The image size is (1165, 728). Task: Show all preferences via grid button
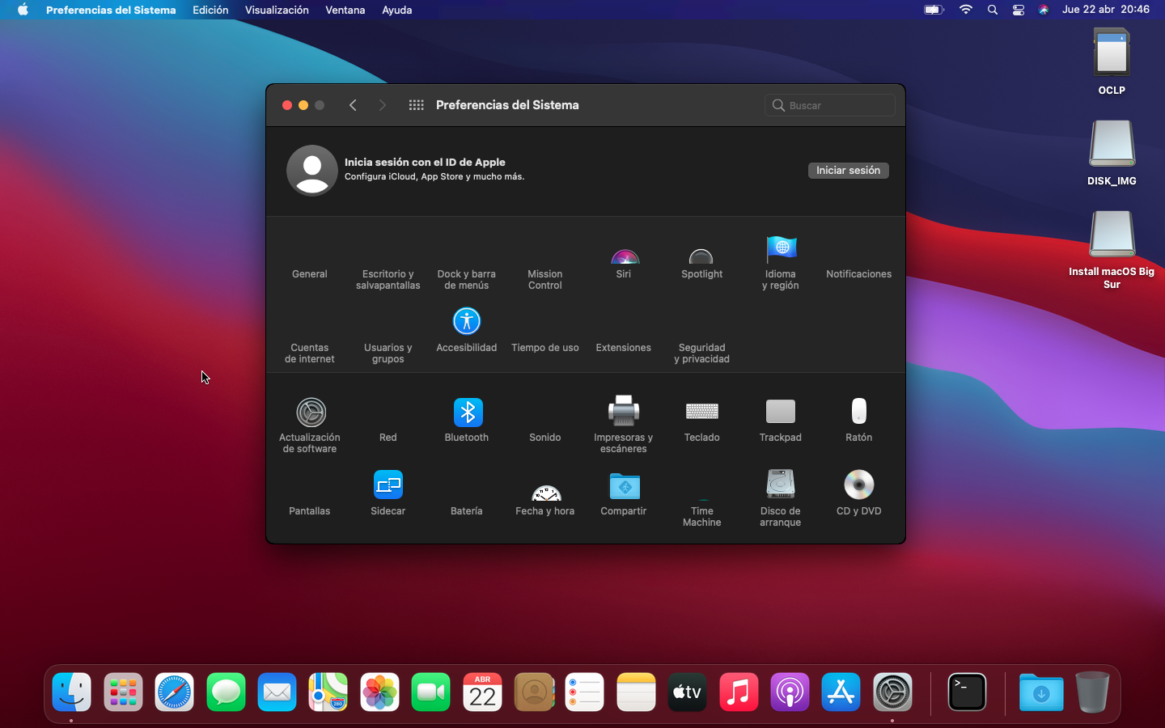[x=416, y=105]
